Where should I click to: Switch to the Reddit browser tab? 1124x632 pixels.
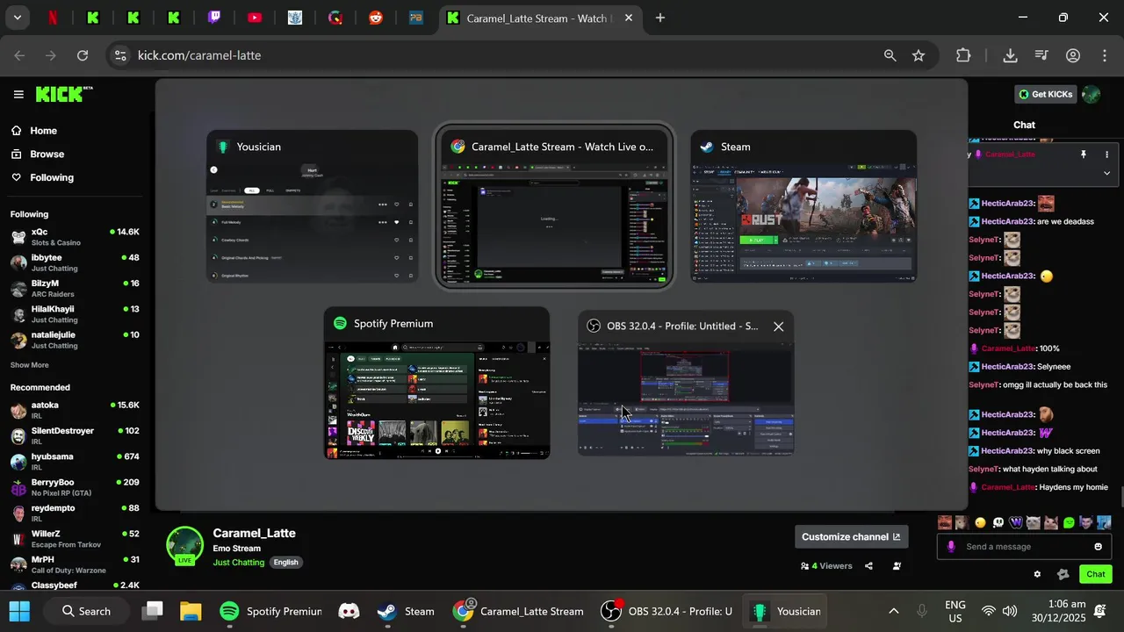(x=376, y=18)
